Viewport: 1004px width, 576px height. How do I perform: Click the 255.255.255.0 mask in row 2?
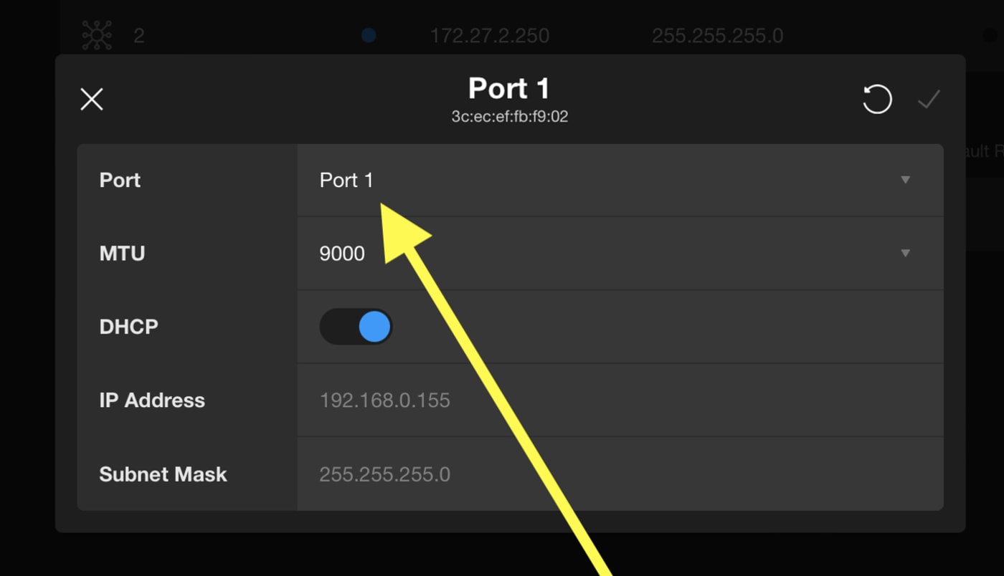[x=717, y=36]
